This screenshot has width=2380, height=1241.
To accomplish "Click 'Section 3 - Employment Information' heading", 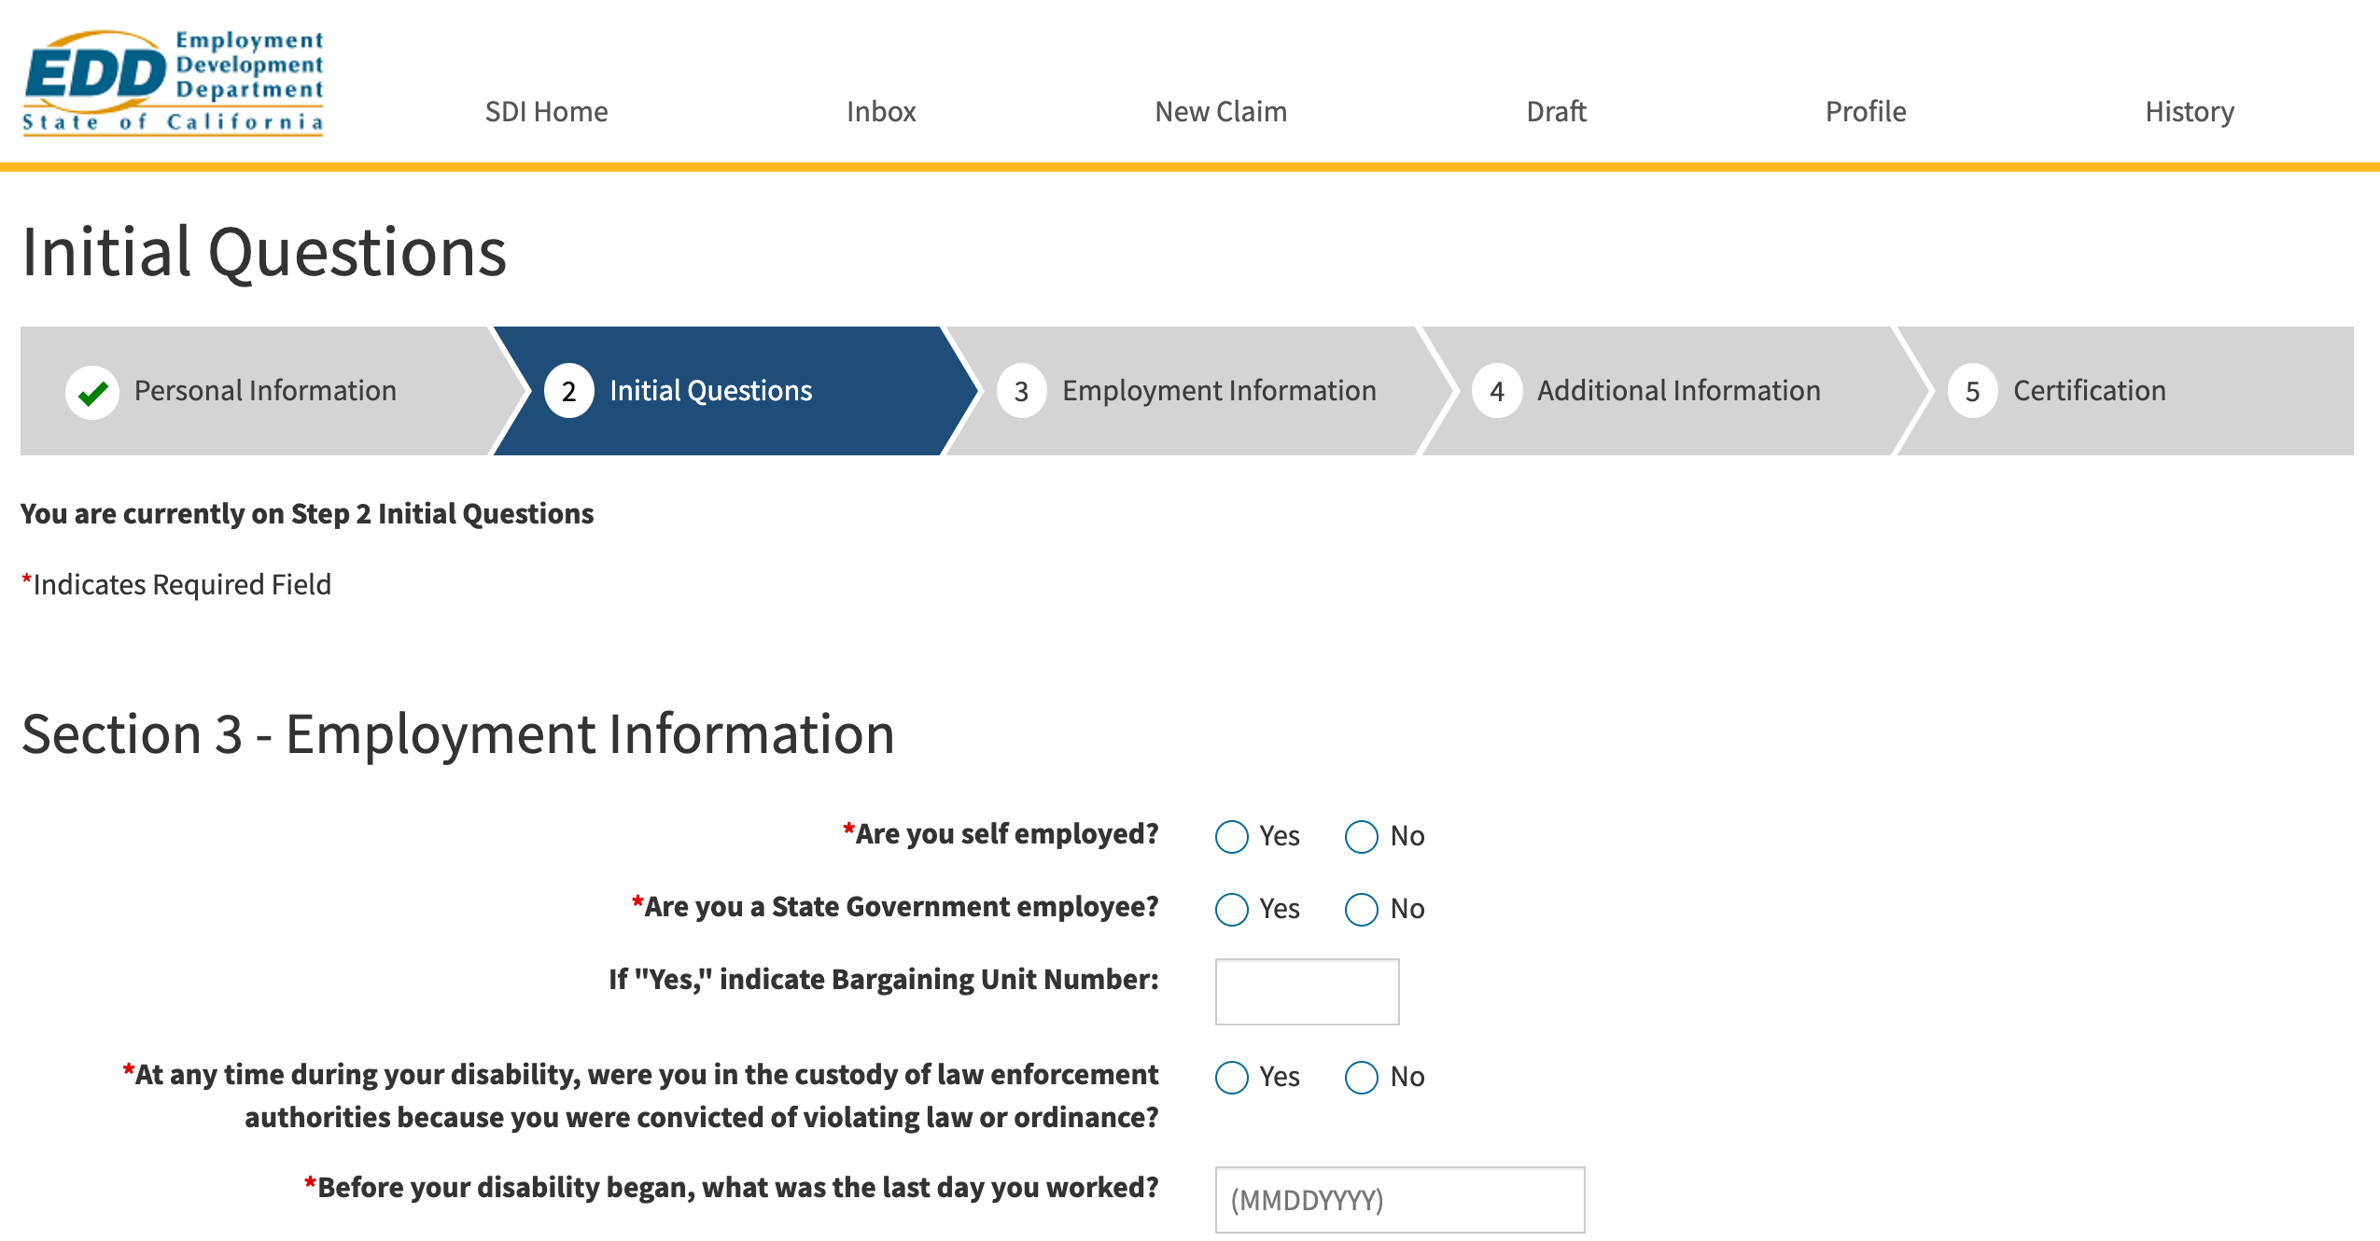I will 458,734.
